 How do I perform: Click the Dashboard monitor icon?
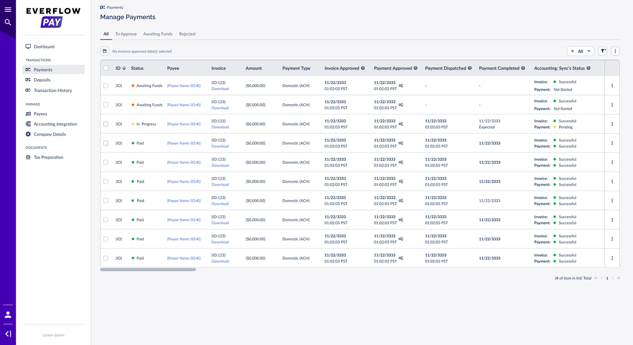[x=28, y=47]
